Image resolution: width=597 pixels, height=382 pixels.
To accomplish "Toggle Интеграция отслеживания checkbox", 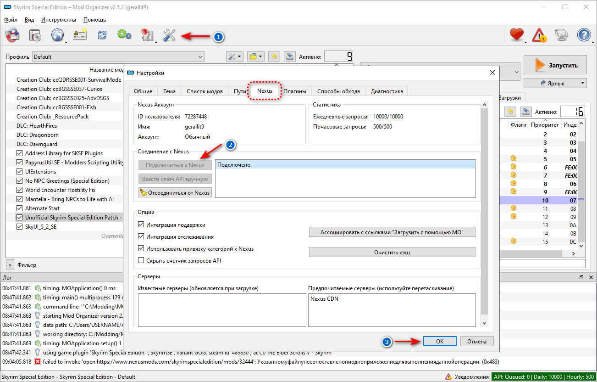I will click(141, 237).
